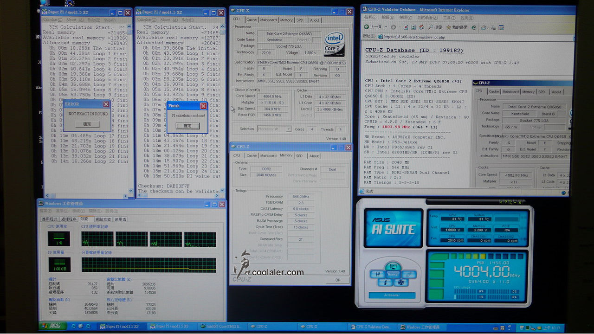Click the Core Speed 4004.0 MHz field
The height and width of the screenshot is (334, 594).
272,96
